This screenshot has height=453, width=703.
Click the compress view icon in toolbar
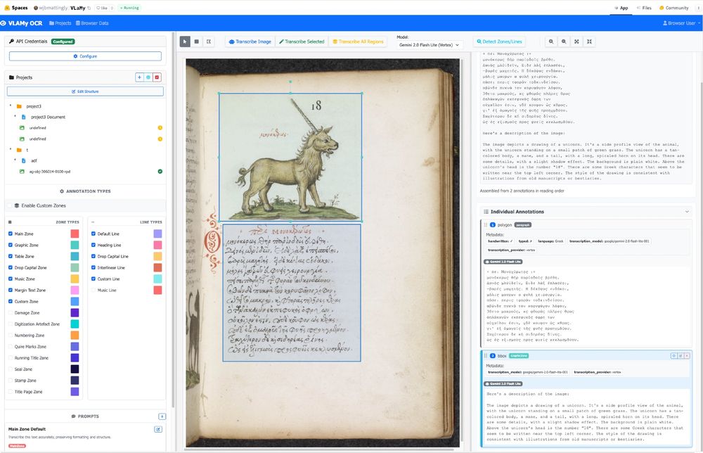click(590, 42)
